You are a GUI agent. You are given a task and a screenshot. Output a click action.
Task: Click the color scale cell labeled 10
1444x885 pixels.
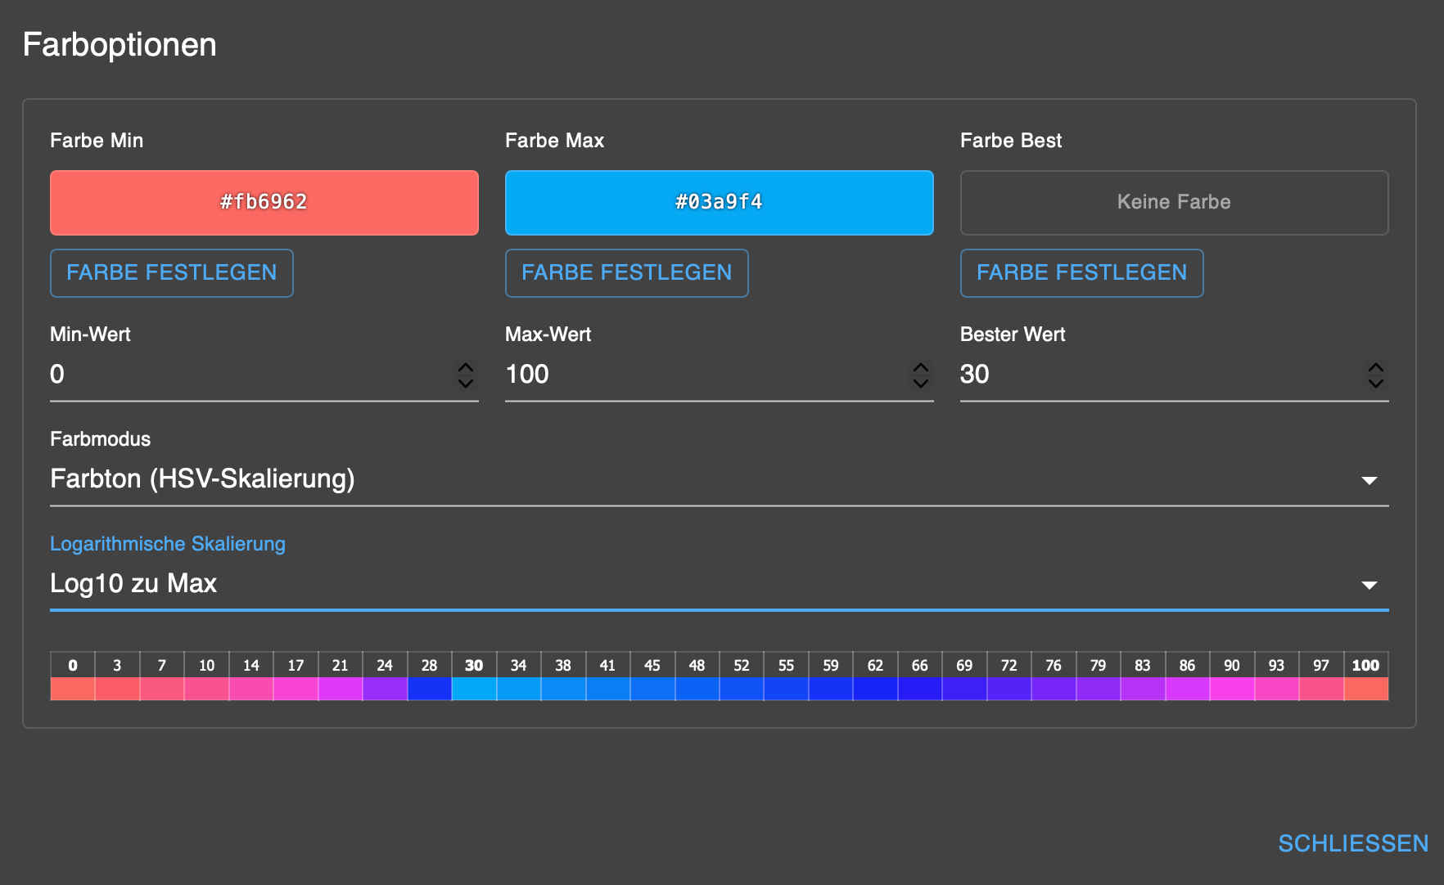pos(206,676)
